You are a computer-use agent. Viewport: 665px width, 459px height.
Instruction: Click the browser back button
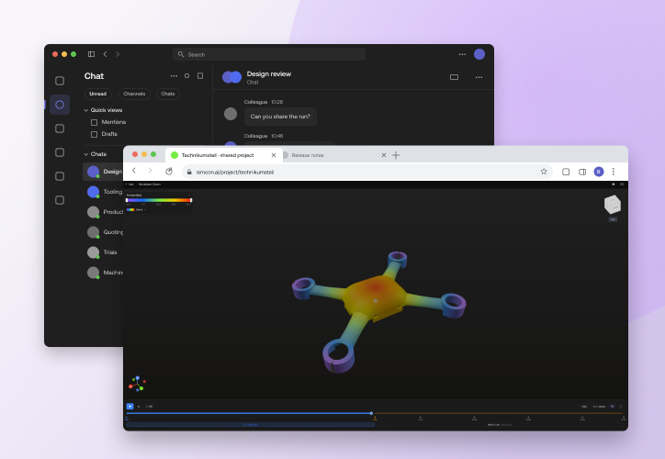click(134, 171)
